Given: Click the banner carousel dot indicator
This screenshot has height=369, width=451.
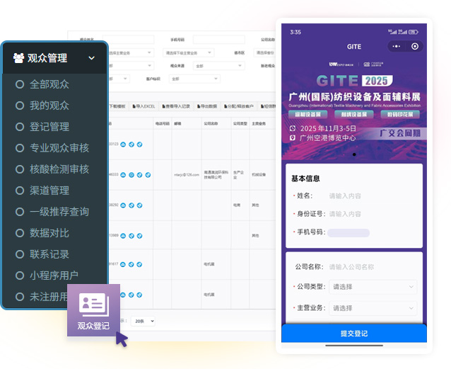Looking at the screenshot, I should tap(353, 154).
